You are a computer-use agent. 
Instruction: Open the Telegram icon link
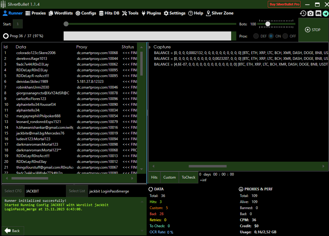click(x=325, y=13)
